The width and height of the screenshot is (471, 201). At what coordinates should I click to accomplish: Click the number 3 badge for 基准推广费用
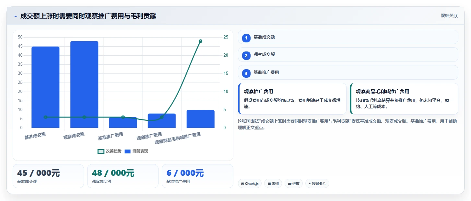click(x=246, y=73)
